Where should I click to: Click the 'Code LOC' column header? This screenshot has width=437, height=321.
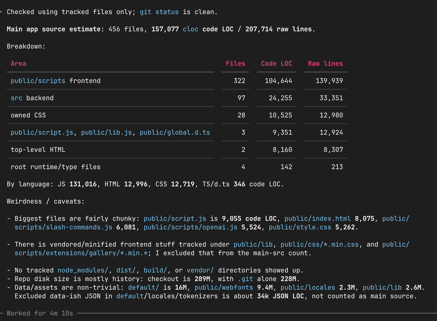coord(277,64)
